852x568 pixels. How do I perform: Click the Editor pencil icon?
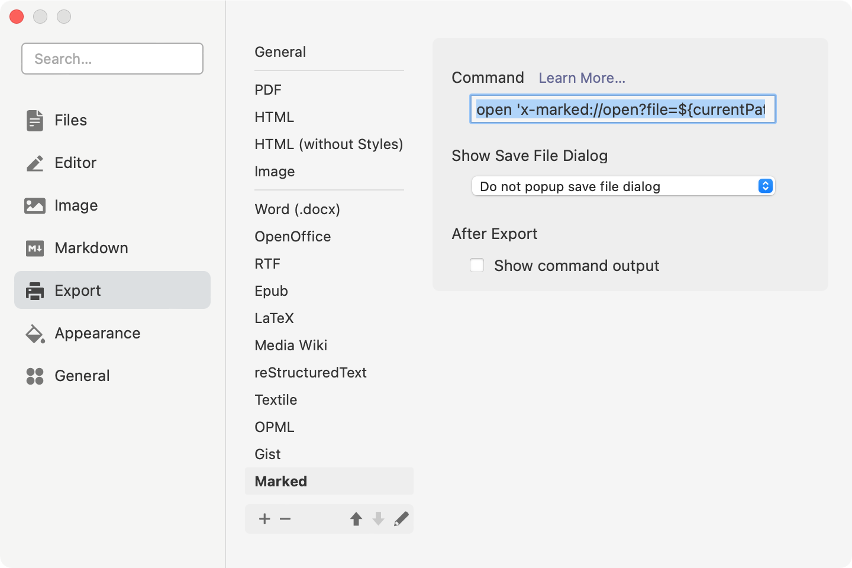pyautogui.click(x=35, y=163)
